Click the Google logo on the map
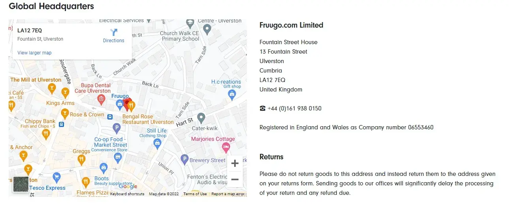 point(128,187)
